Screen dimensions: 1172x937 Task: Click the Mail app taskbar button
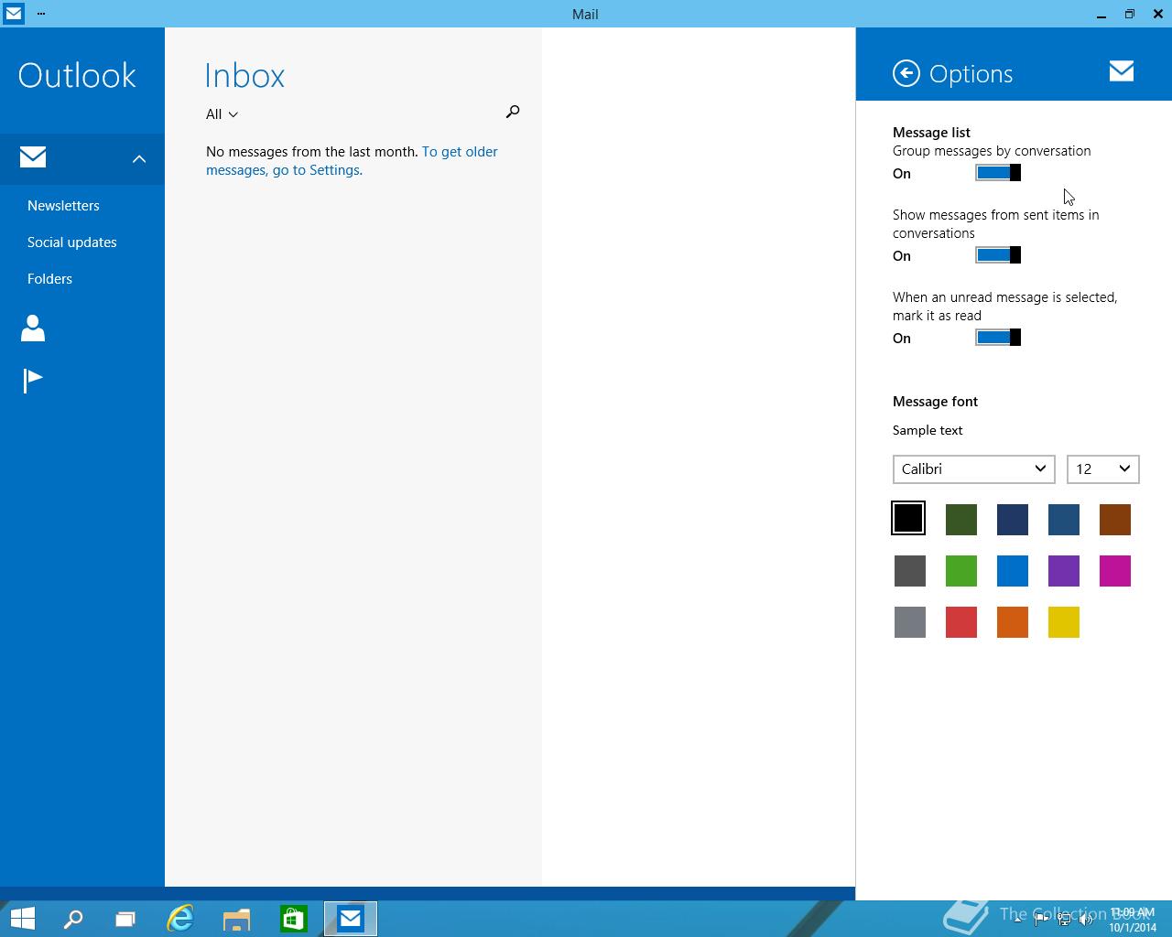point(350,919)
